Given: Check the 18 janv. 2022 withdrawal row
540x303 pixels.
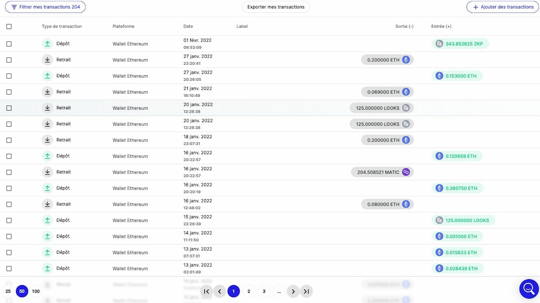Looking at the screenshot, I should [x=9, y=140].
